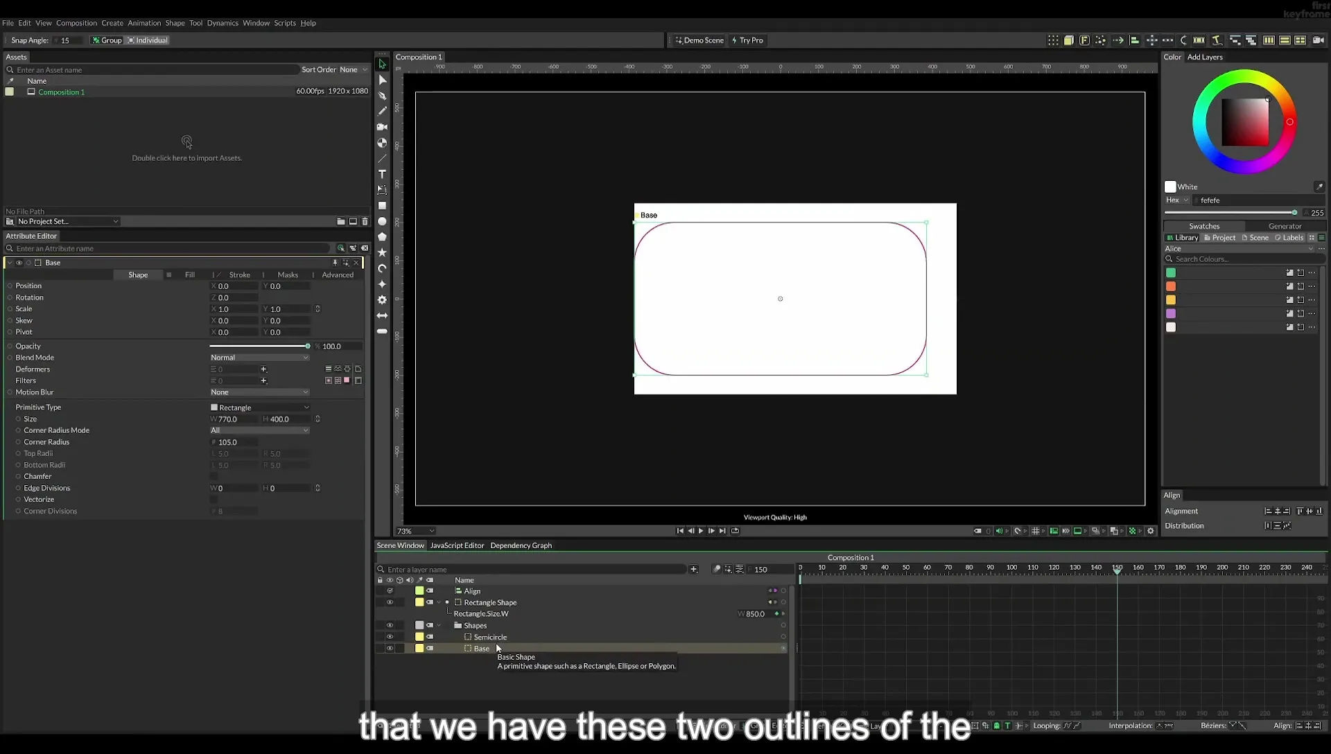
Task: Click the Polygon shape tool
Action: (x=382, y=237)
